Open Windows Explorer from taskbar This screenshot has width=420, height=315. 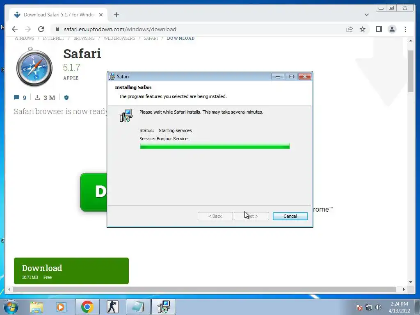point(37,307)
